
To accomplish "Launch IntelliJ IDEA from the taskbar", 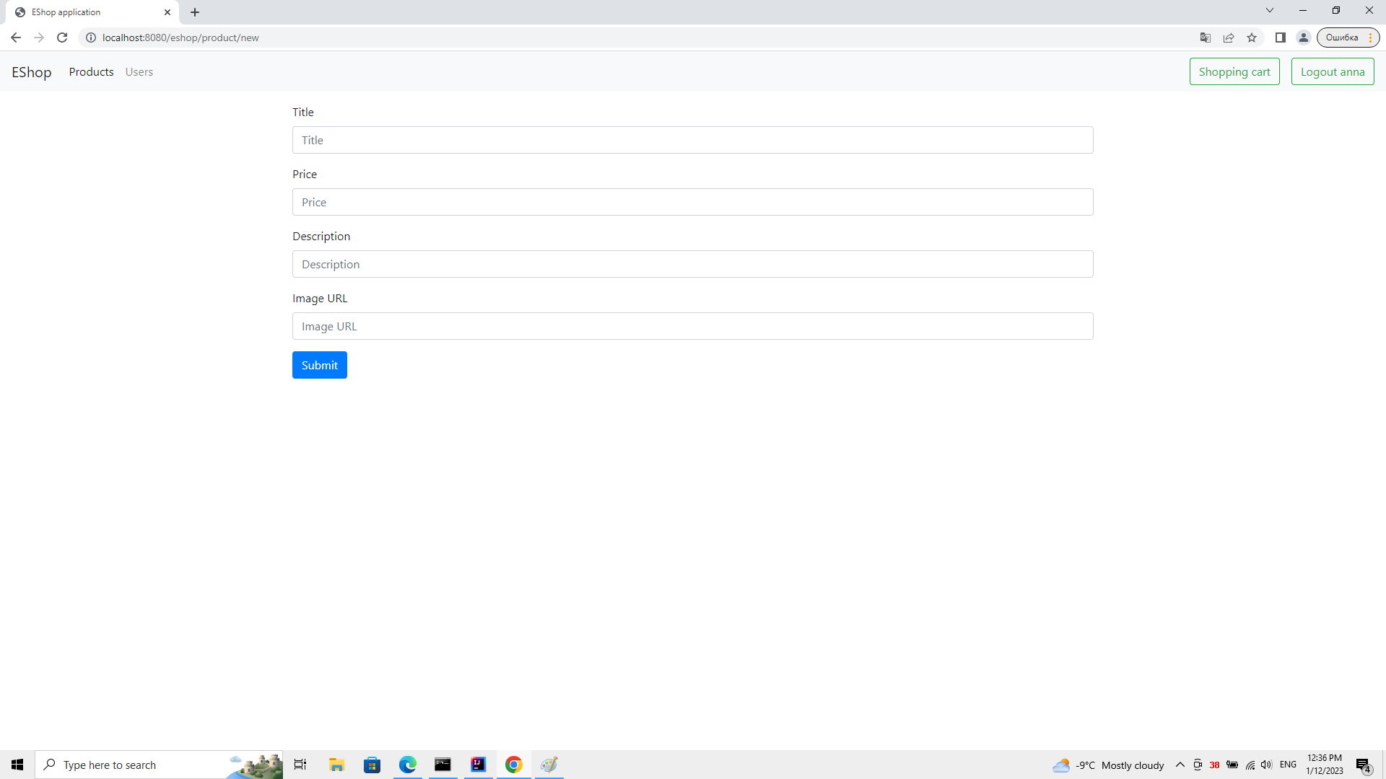I will coord(478,765).
